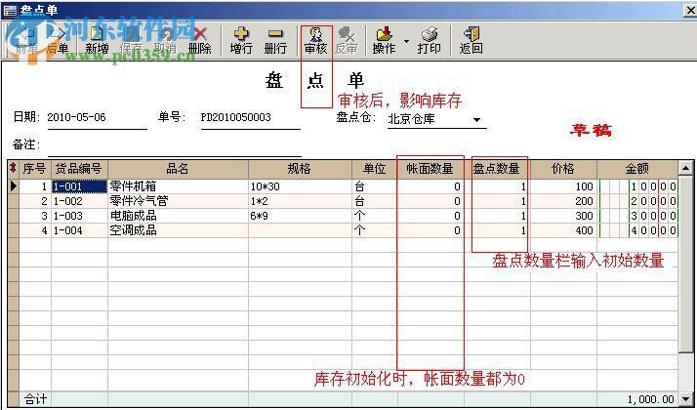
Task: Click the 反审 un-approve icon
Action: coord(346,40)
